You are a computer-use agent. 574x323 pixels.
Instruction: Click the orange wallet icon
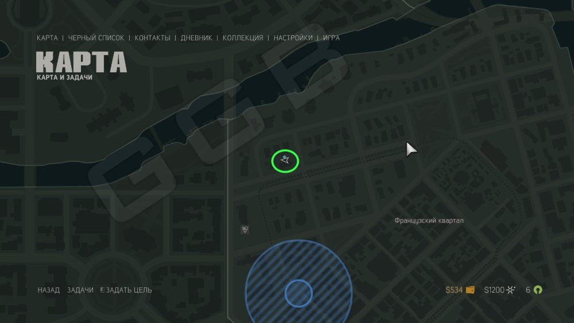(470, 290)
